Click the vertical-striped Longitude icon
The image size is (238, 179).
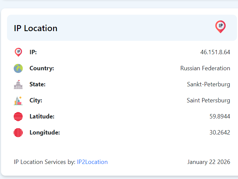pyautogui.click(x=18, y=132)
